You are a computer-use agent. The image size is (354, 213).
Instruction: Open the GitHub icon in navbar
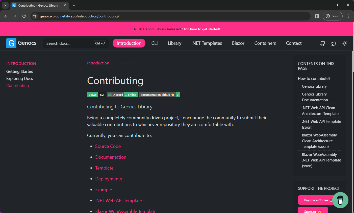coord(323,43)
